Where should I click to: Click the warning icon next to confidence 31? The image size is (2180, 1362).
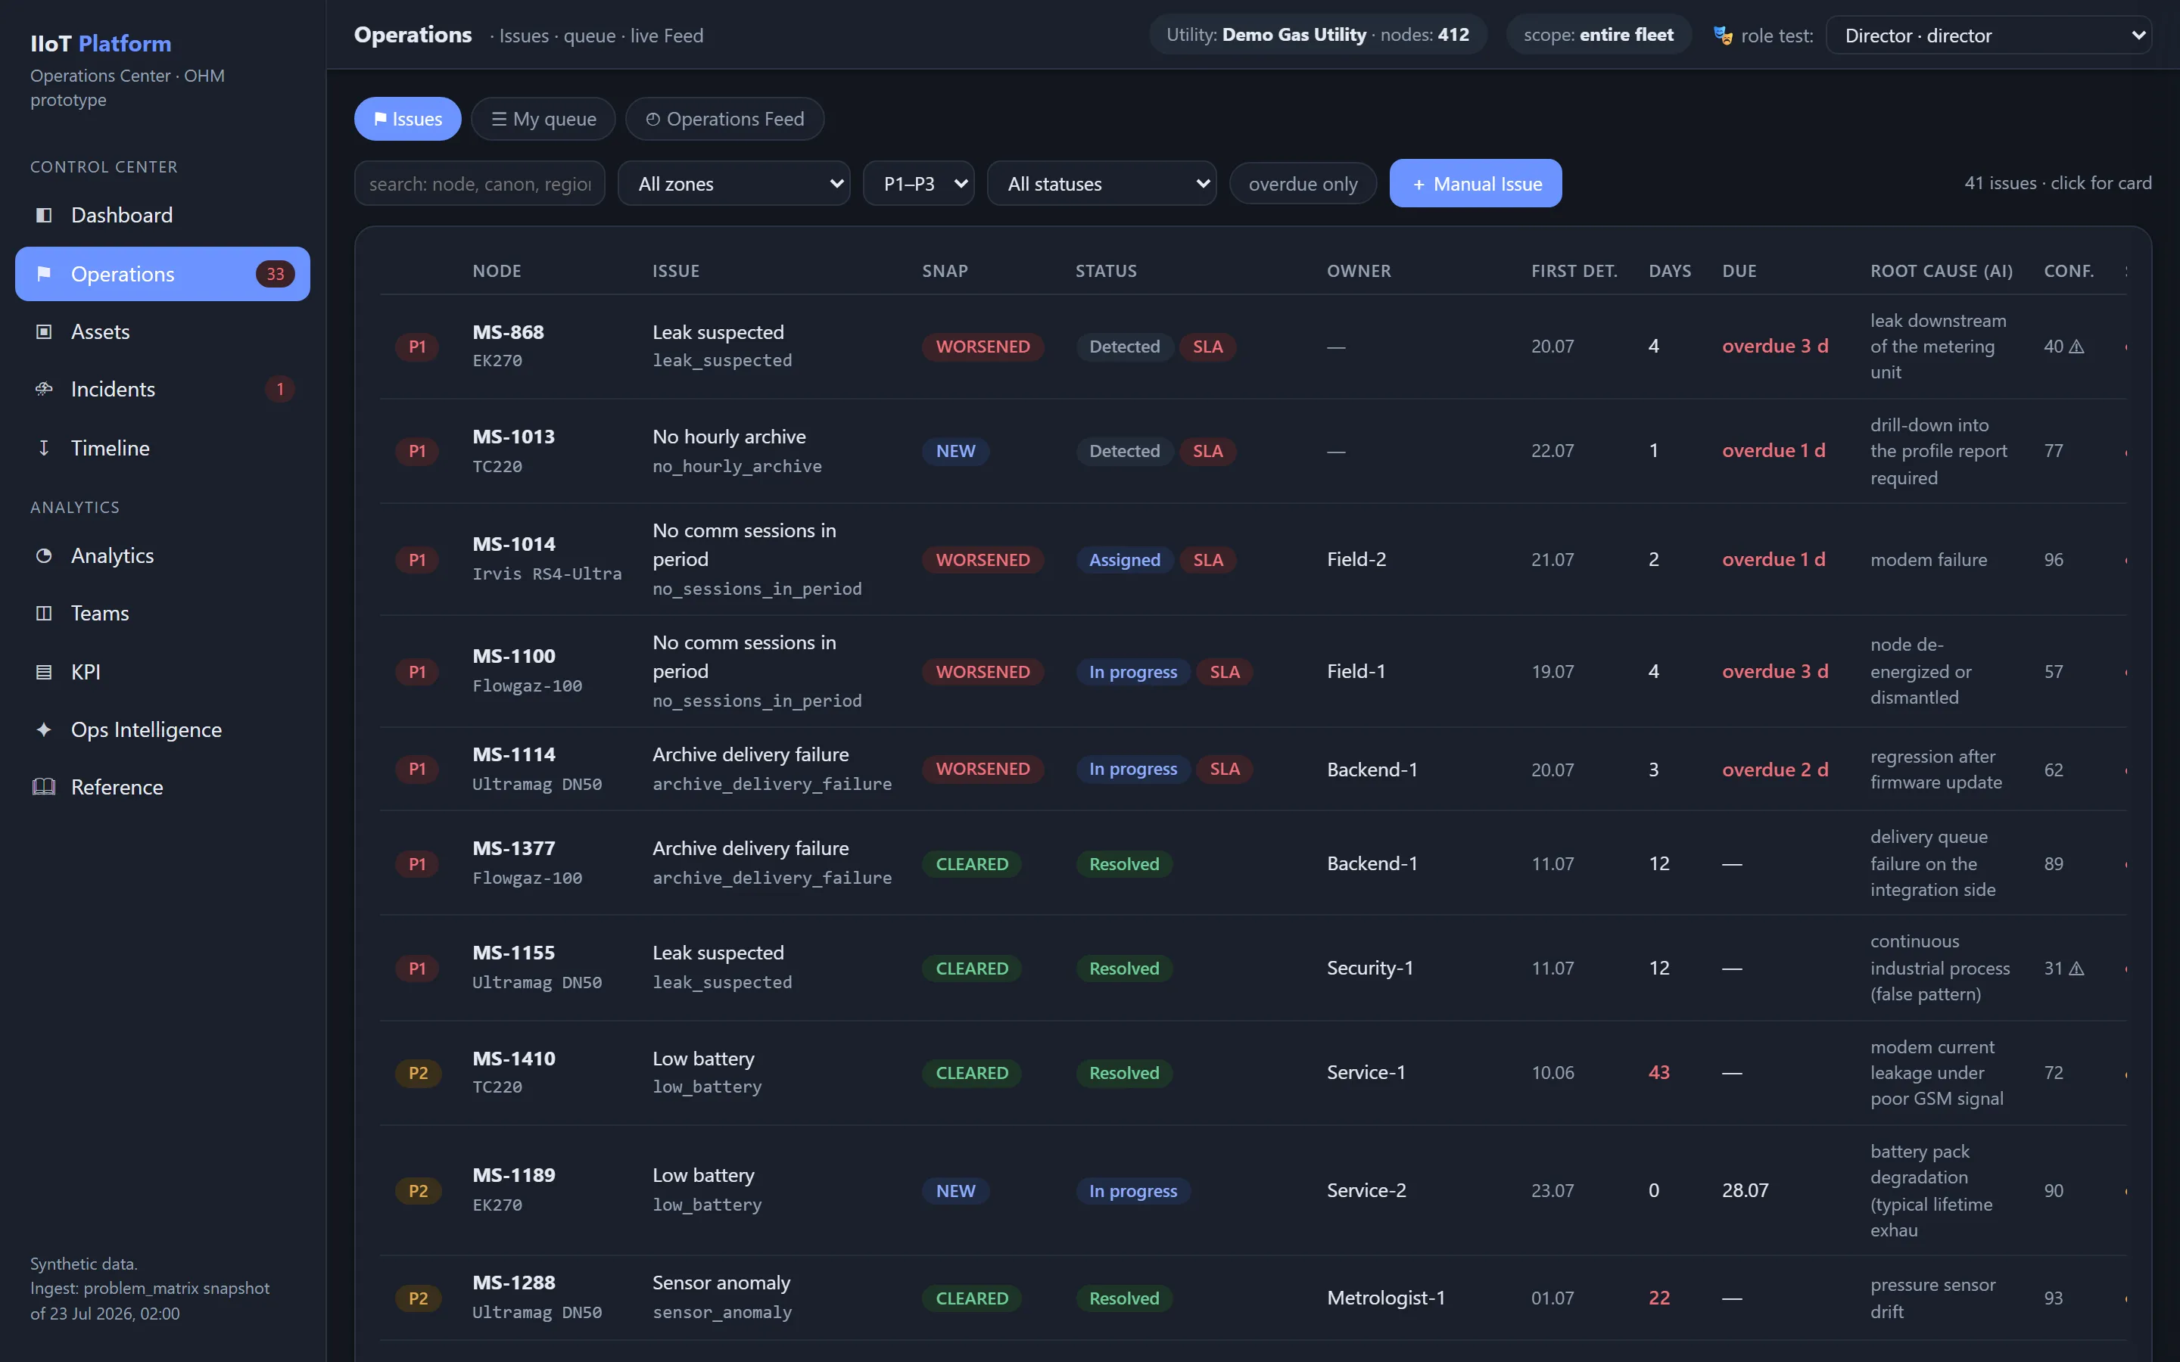pyautogui.click(x=2076, y=969)
